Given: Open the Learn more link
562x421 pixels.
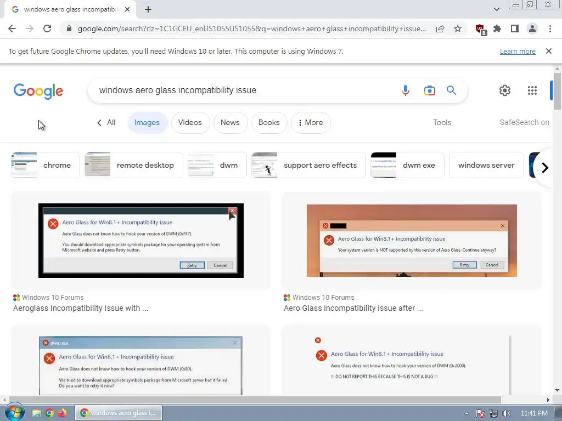Looking at the screenshot, I should tap(518, 51).
